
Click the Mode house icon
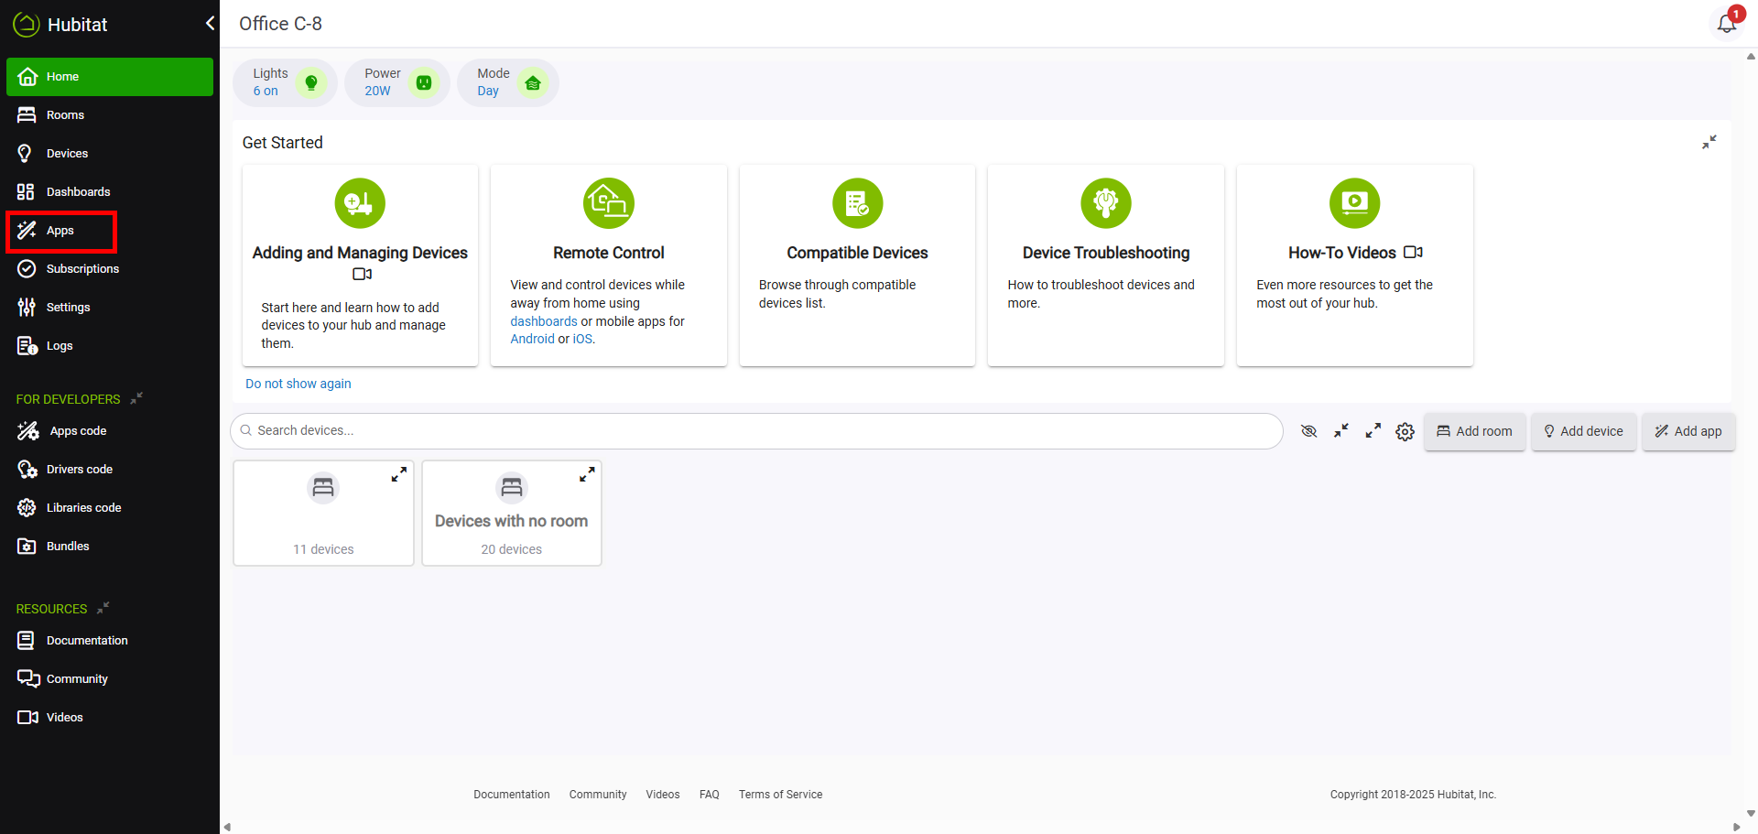pos(533,83)
